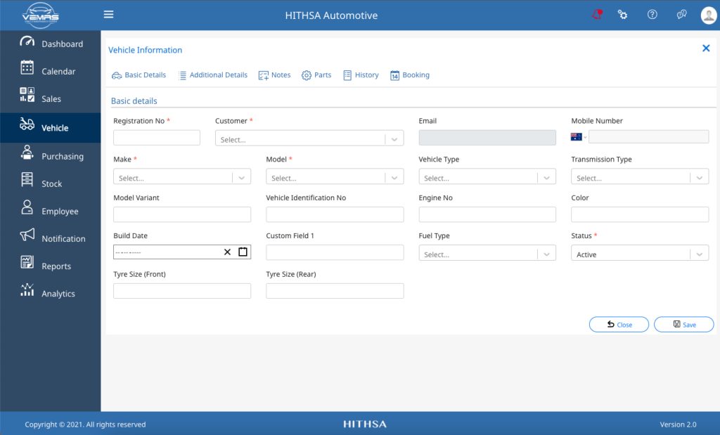This screenshot has width=720, height=435.
Task: Open the Parts tab
Action: tap(316, 75)
